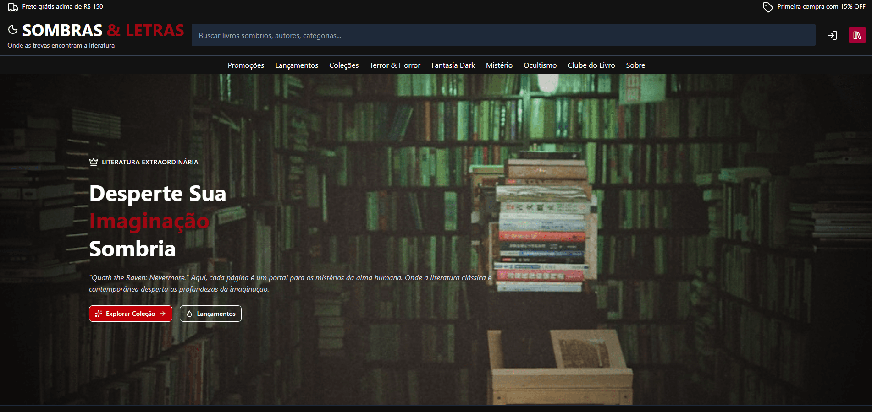Open the red library books icon
The height and width of the screenshot is (412, 872).
[857, 35]
